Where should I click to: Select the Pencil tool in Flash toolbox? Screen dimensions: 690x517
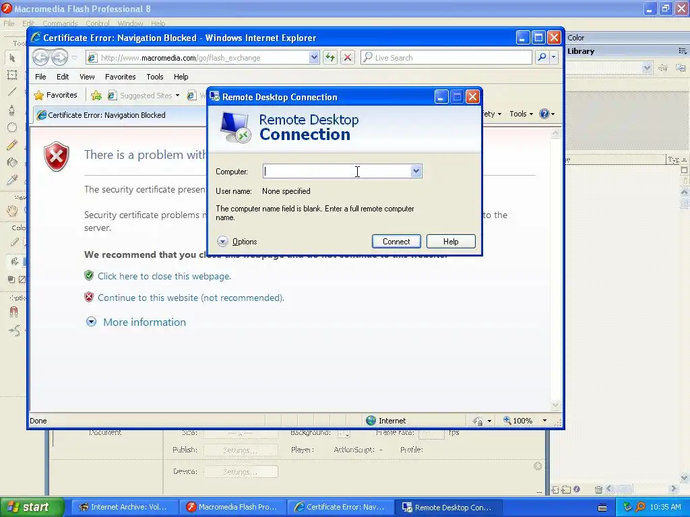(x=12, y=145)
